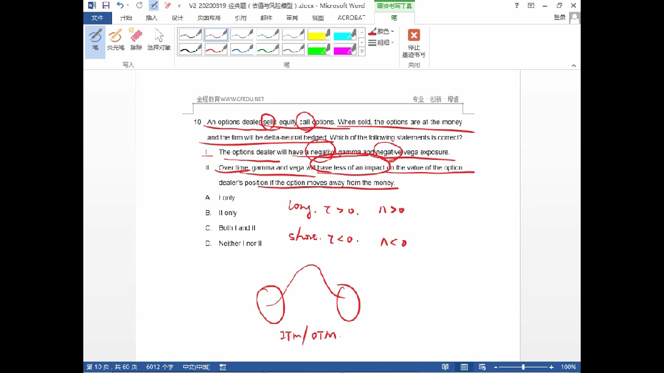Image resolution: width=664 pixels, height=373 pixels.
Task: Open the undo history dropdown arrow
Action: coord(128,6)
